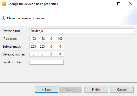The image size is (137, 96).
Task: Select IP address last octet 100
Action: click(x=60, y=39)
